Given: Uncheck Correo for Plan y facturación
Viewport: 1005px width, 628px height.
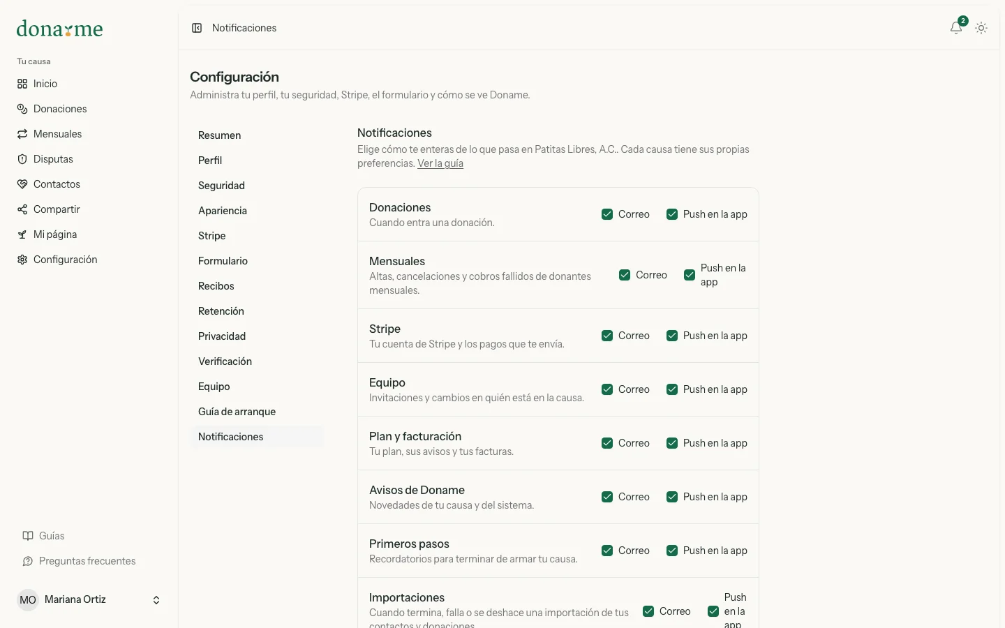Looking at the screenshot, I should (x=607, y=443).
